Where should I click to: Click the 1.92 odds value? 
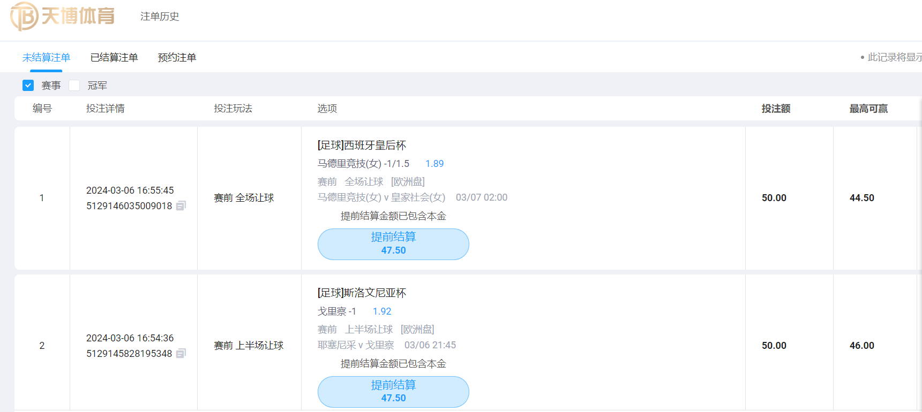pyautogui.click(x=382, y=311)
